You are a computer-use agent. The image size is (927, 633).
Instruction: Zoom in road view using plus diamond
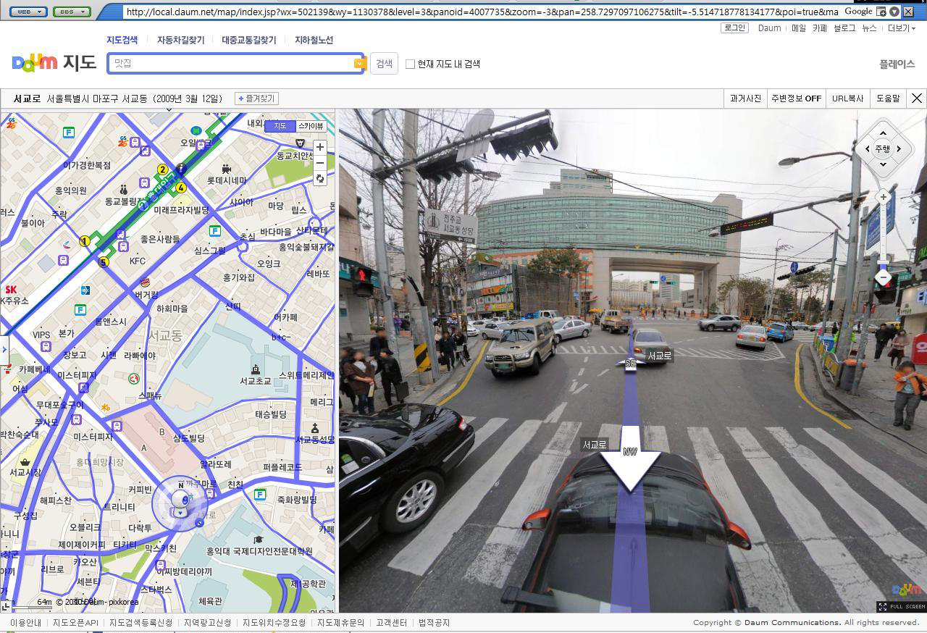[x=883, y=197]
